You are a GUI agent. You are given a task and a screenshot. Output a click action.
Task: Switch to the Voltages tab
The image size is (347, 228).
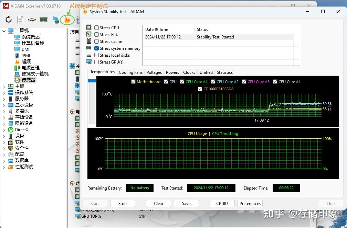(154, 72)
